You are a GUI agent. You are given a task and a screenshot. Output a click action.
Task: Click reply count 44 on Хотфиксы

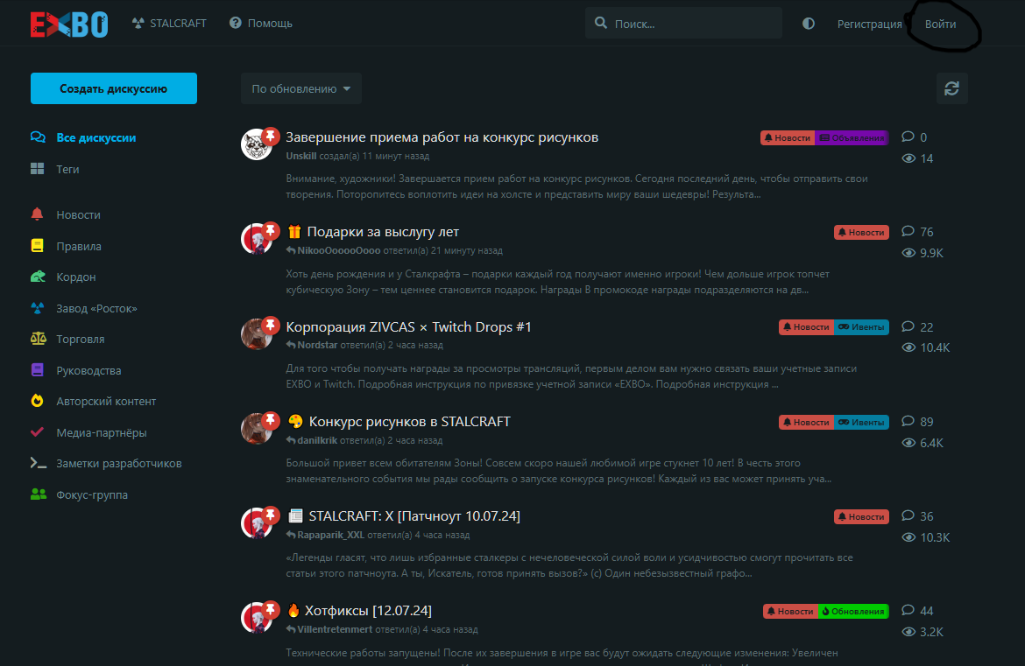(x=918, y=611)
